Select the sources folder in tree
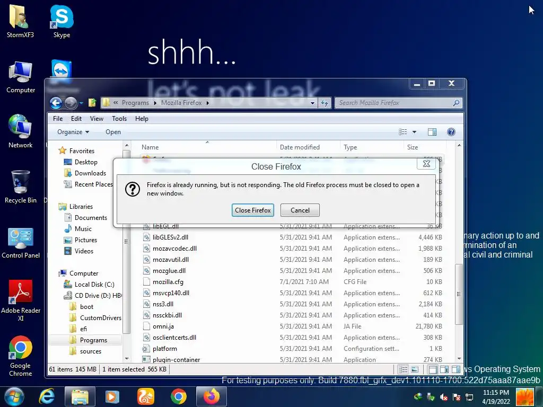543x407 pixels. pos(90,351)
